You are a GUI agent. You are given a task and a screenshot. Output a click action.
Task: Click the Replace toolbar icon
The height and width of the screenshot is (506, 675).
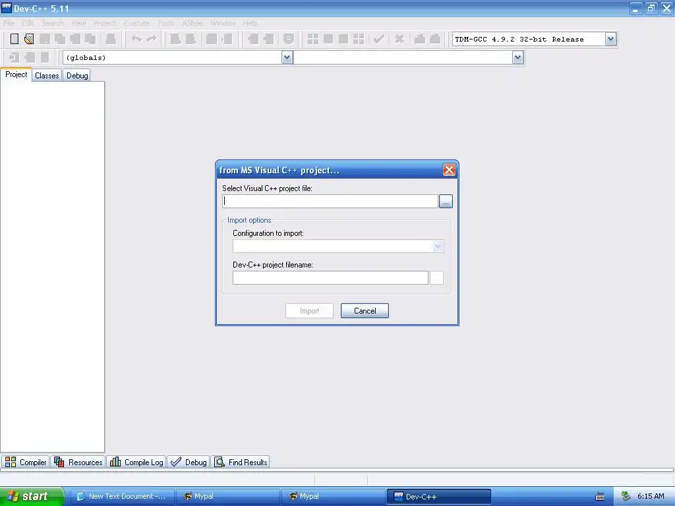point(191,39)
